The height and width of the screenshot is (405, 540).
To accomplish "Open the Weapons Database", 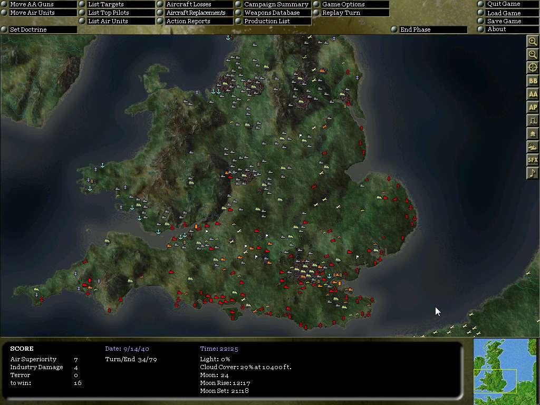I will [273, 13].
